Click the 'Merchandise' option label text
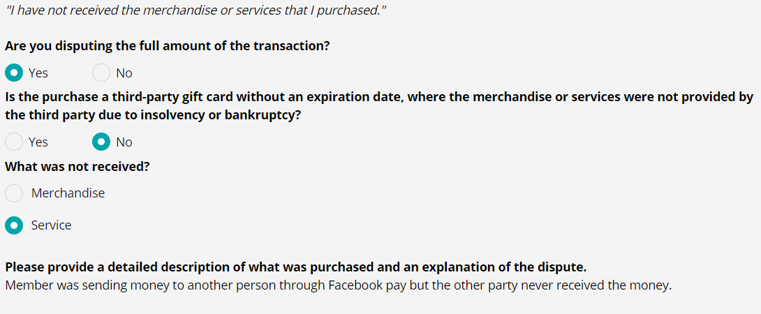Viewport: 761px width, 314px height. 68,193
